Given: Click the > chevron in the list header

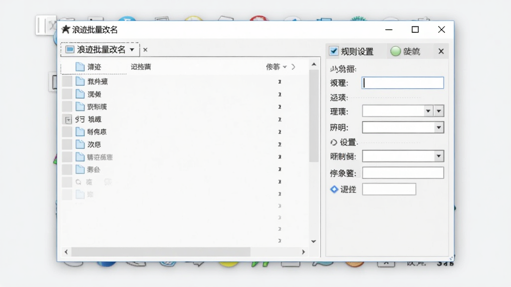Looking at the screenshot, I should click(x=293, y=67).
